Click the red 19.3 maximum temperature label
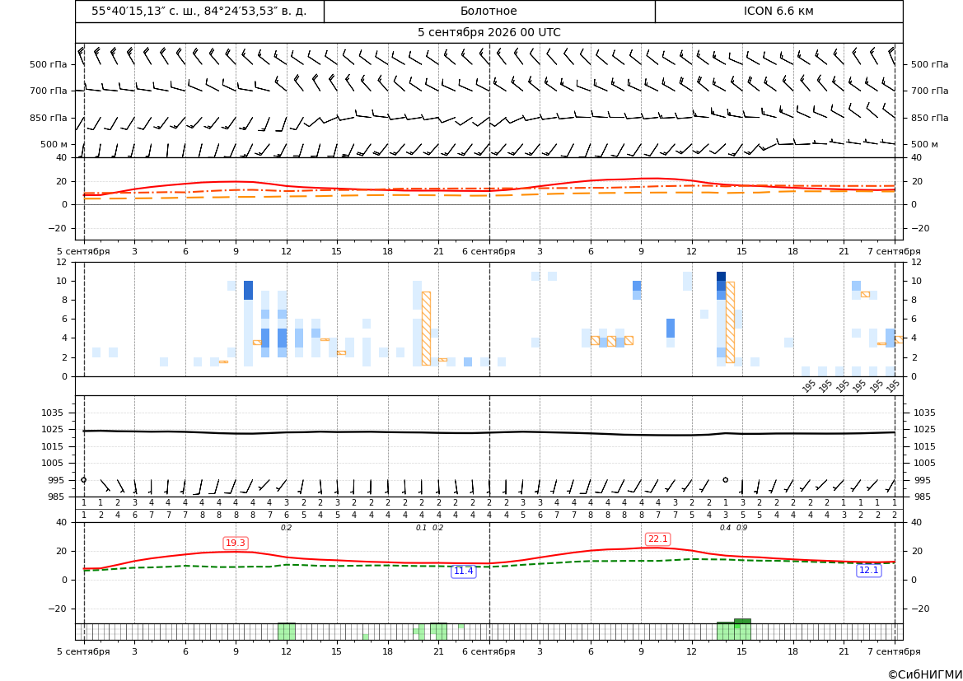963x681 pixels. 236,543
